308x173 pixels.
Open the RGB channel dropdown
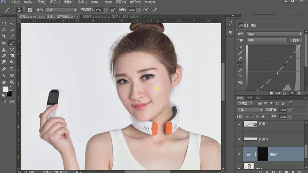pyautogui.click(x=267, y=40)
